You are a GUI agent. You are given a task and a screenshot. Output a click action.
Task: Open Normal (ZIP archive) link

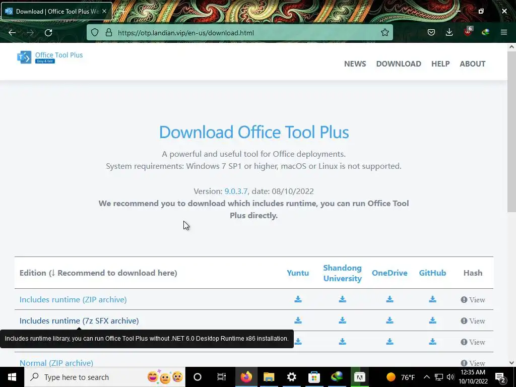pyautogui.click(x=56, y=363)
